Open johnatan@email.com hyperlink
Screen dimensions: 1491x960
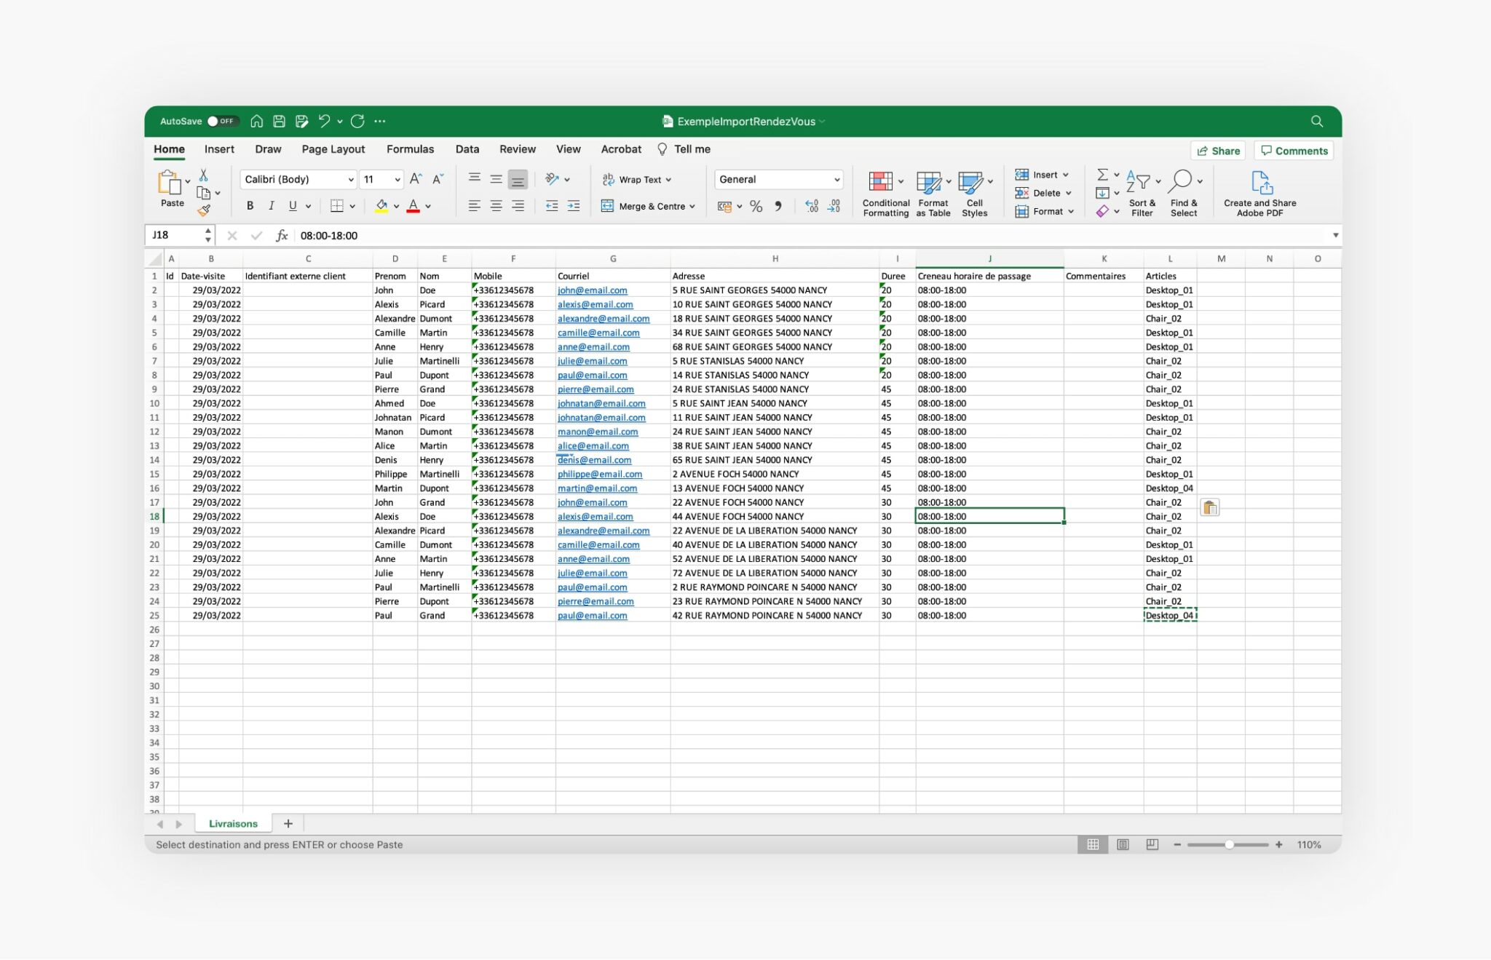click(x=601, y=403)
